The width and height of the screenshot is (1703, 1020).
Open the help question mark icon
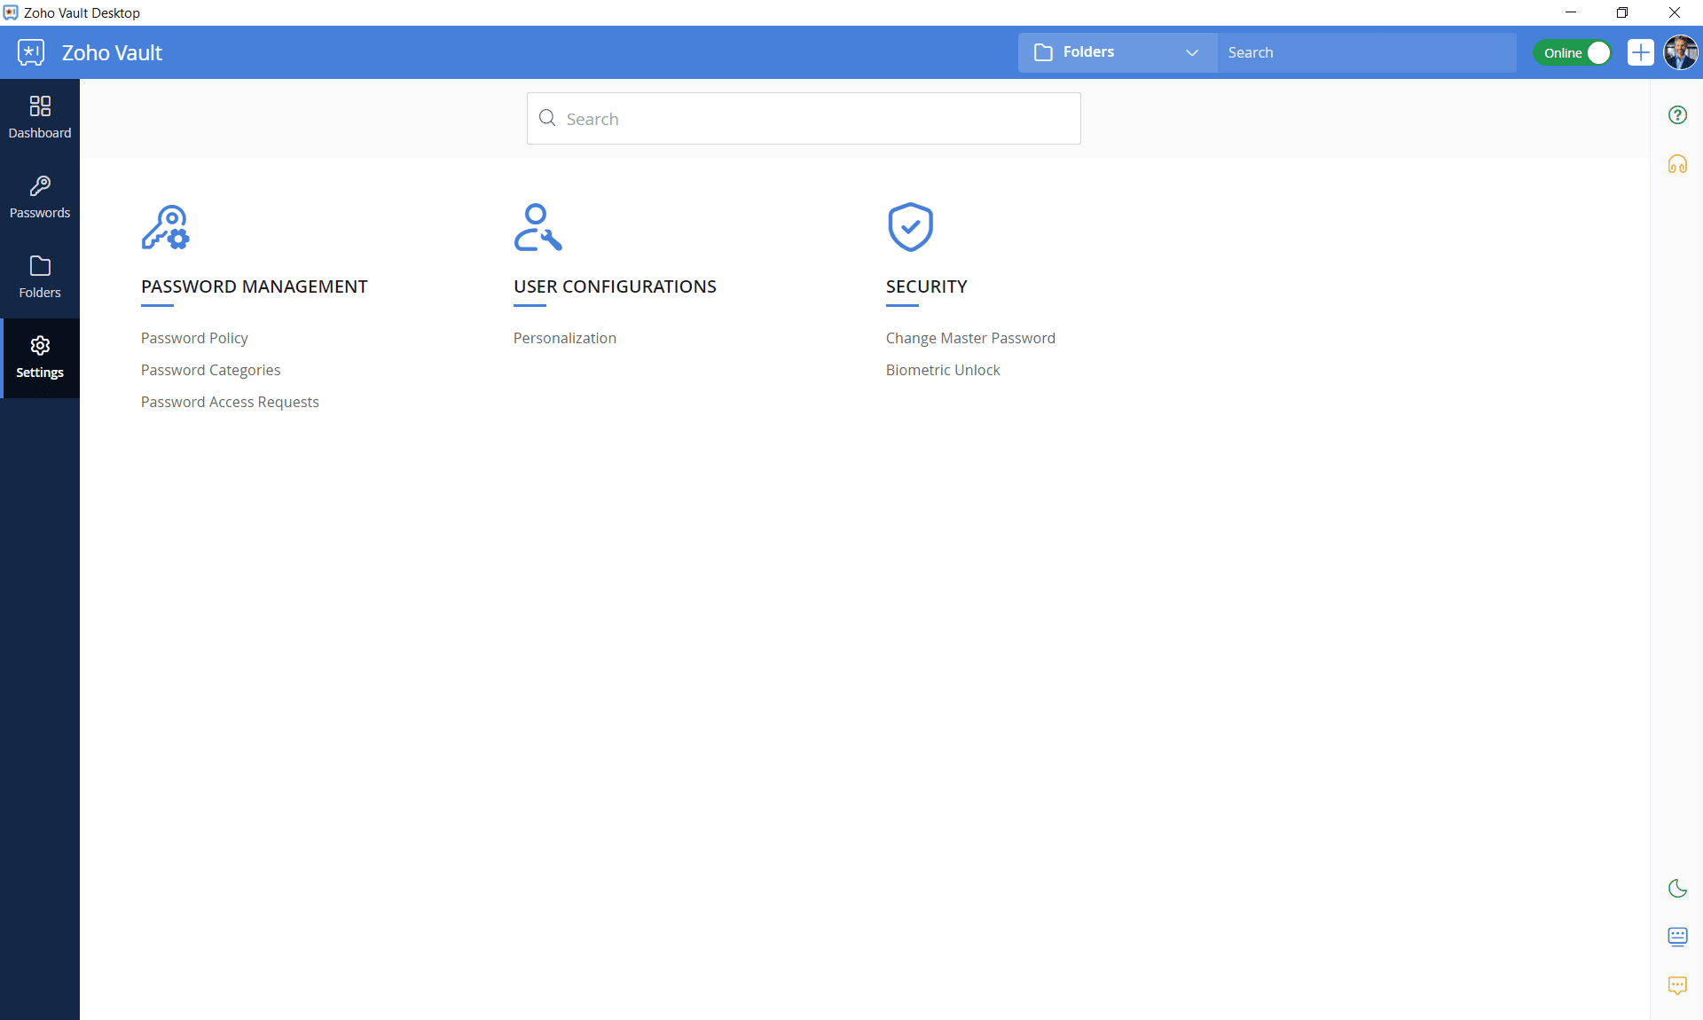(1677, 115)
